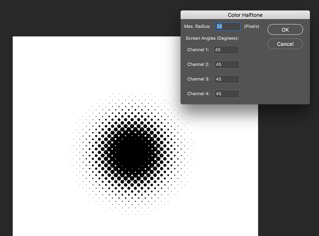
Task: Click the Channel 2 label text
Action: tap(199, 64)
